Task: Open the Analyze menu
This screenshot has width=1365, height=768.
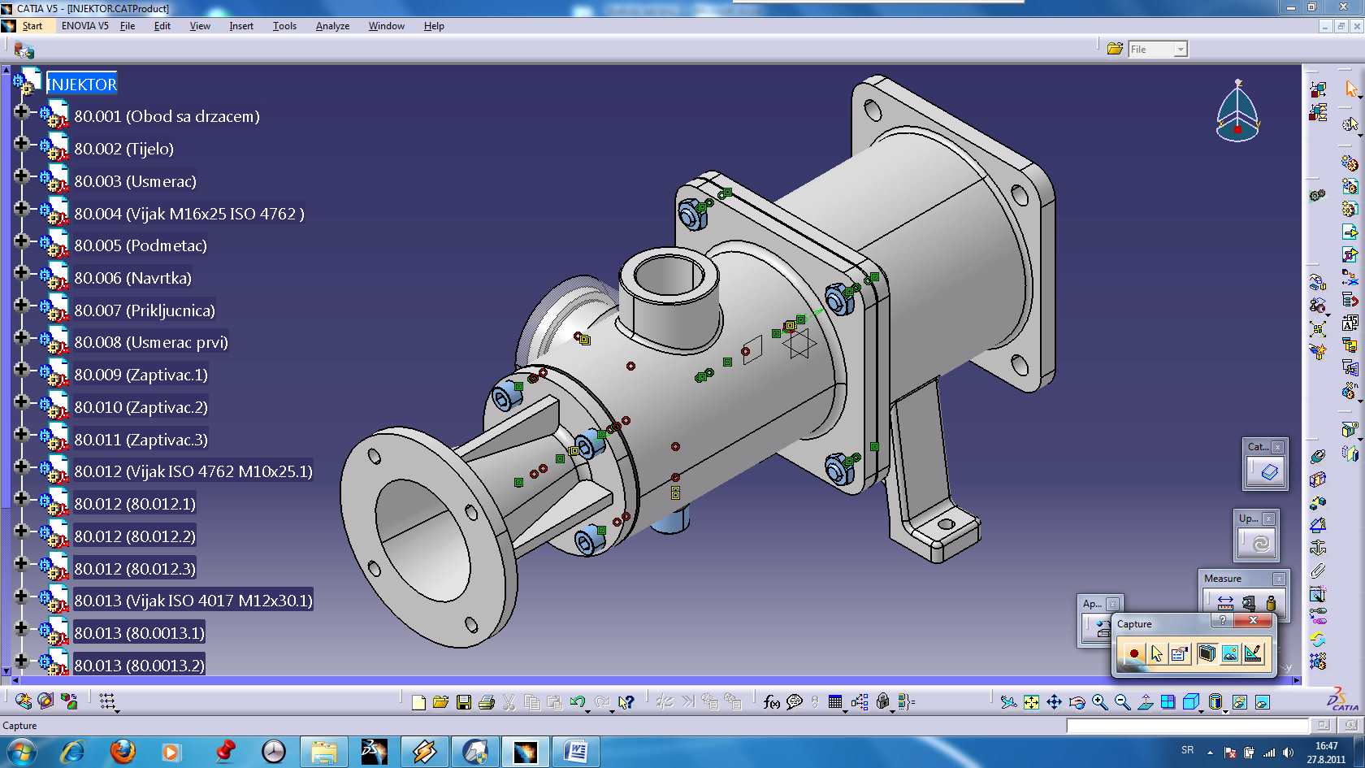Action: [332, 26]
